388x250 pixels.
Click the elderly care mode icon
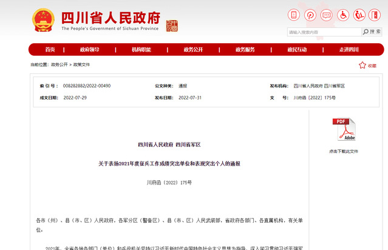359,15
